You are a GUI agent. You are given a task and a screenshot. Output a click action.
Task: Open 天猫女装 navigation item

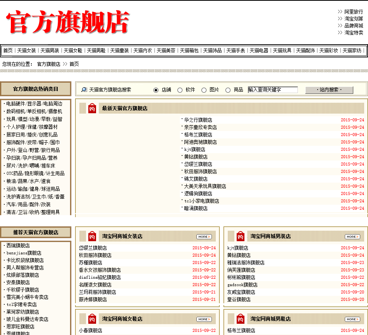pyautogui.click(x=26, y=50)
